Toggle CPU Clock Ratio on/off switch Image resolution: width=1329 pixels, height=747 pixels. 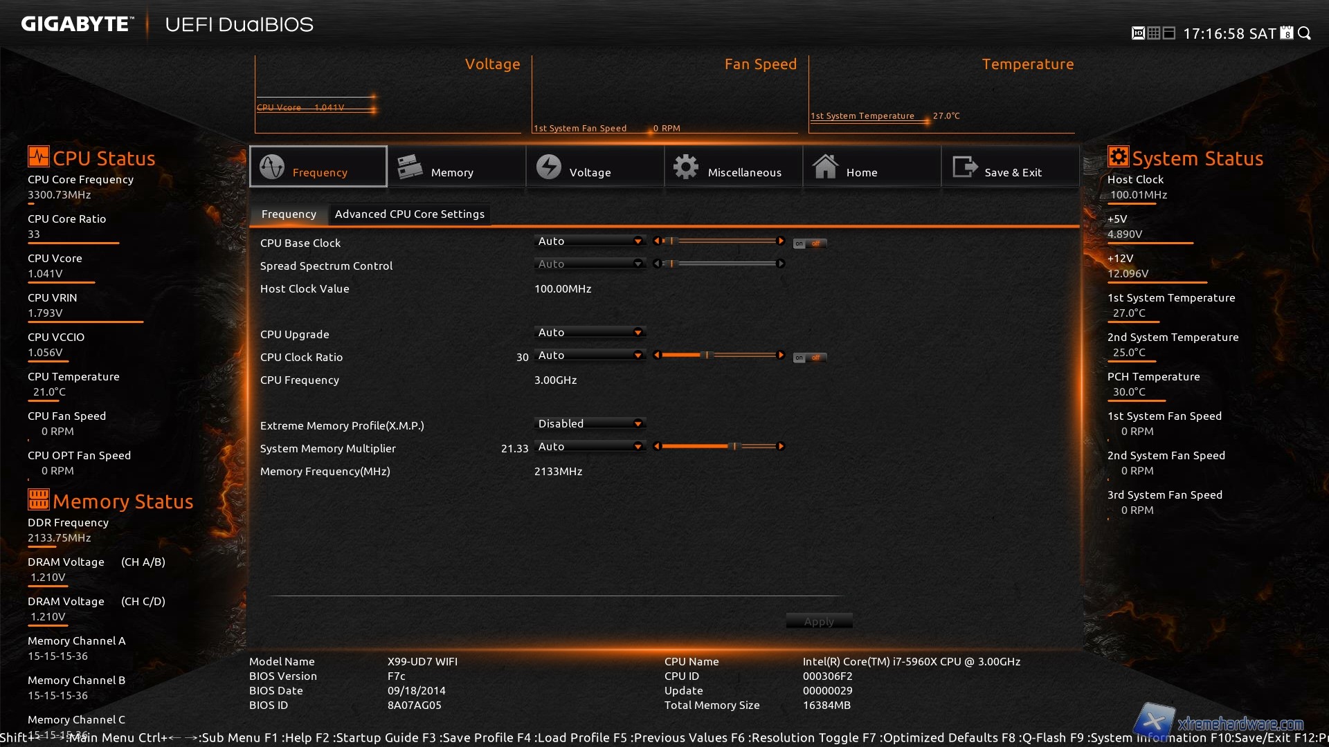click(809, 358)
